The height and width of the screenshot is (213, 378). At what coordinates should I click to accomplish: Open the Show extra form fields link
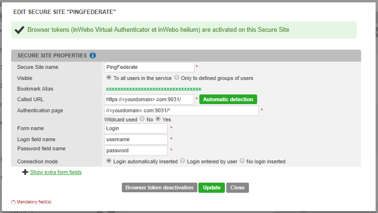tap(55, 172)
